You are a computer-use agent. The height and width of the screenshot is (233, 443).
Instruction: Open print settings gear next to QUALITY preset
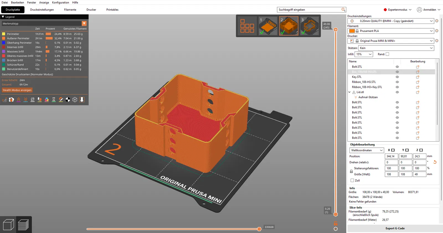pos(437,21)
